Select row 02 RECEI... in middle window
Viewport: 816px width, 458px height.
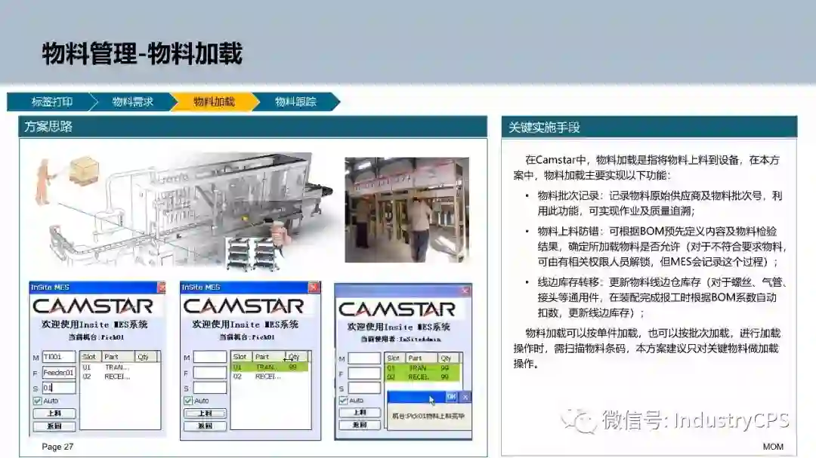[x=270, y=377]
